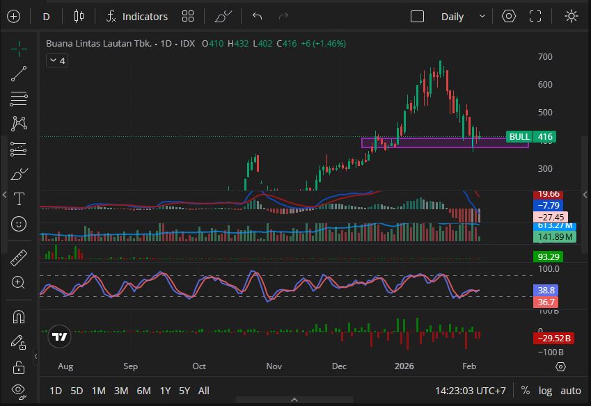Click the TradingView logo badge
The image size is (591, 406).
coord(60,336)
